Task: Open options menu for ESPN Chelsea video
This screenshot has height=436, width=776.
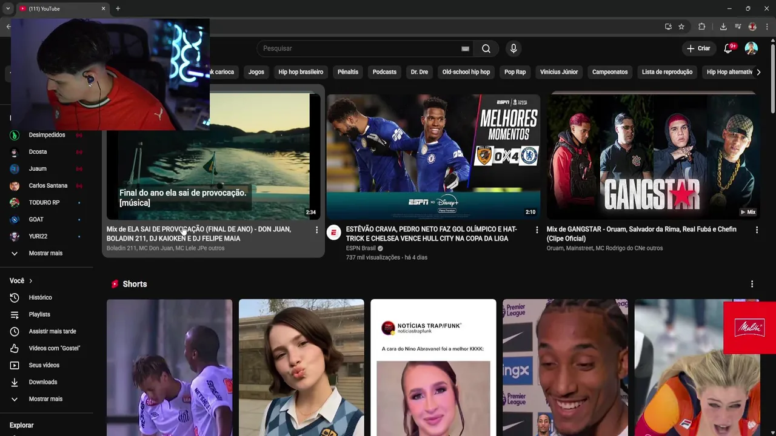Action: 537,230
